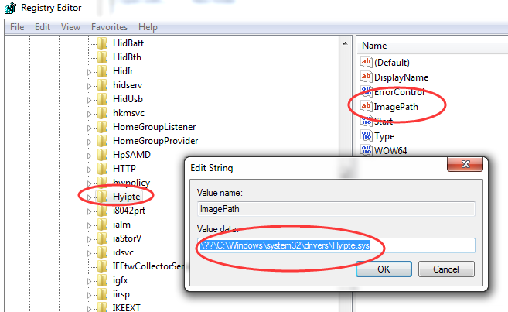Select the i8042prt folder icon
This screenshot has height=312, width=508.
pyautogui.click(x=102, y=211)
